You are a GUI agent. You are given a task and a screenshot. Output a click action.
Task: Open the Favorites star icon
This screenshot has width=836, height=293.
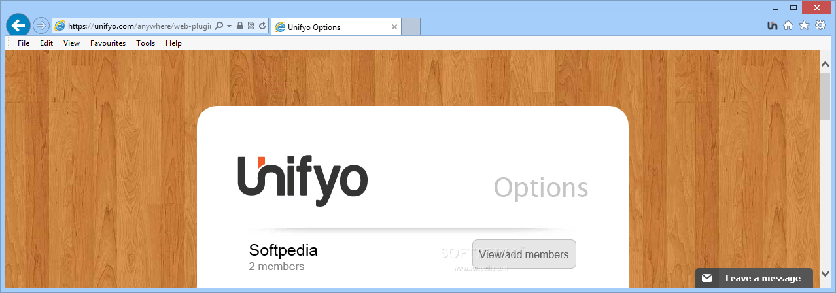coord(804,26)
